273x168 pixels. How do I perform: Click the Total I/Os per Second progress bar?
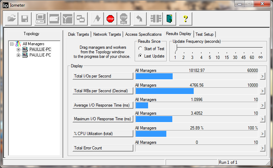click(197, 76)
